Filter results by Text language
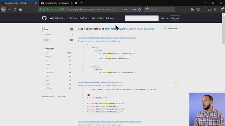The image size is (225, 126). pos(58,80)
